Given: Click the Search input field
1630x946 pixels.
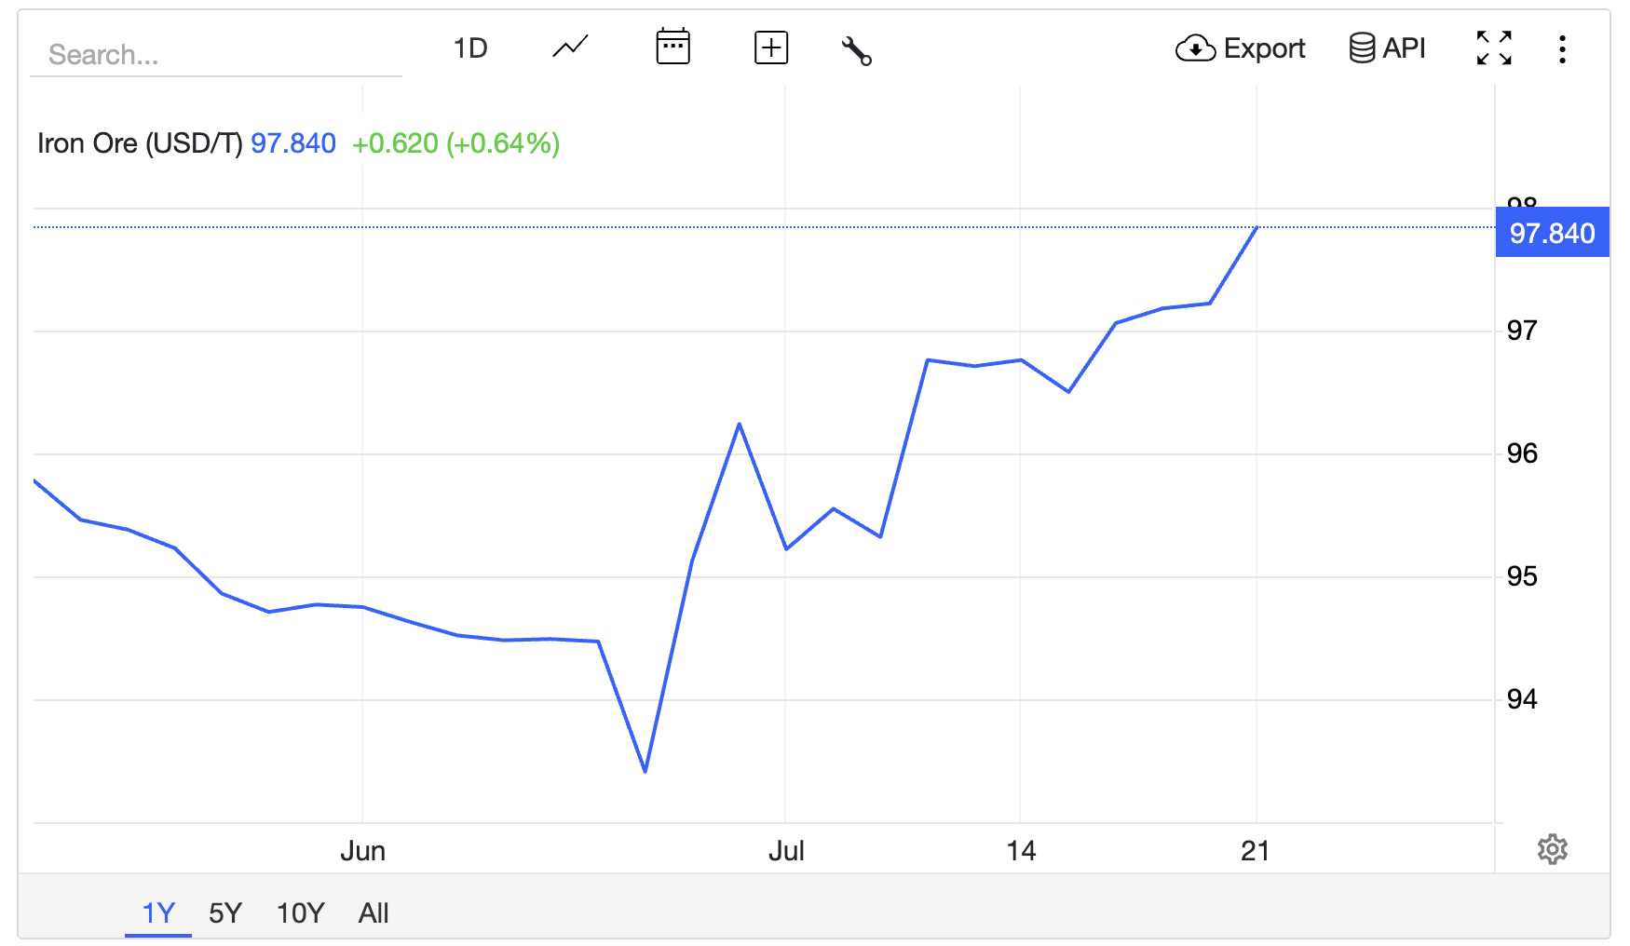Looking at the screenshot, I should pos(216,54).
